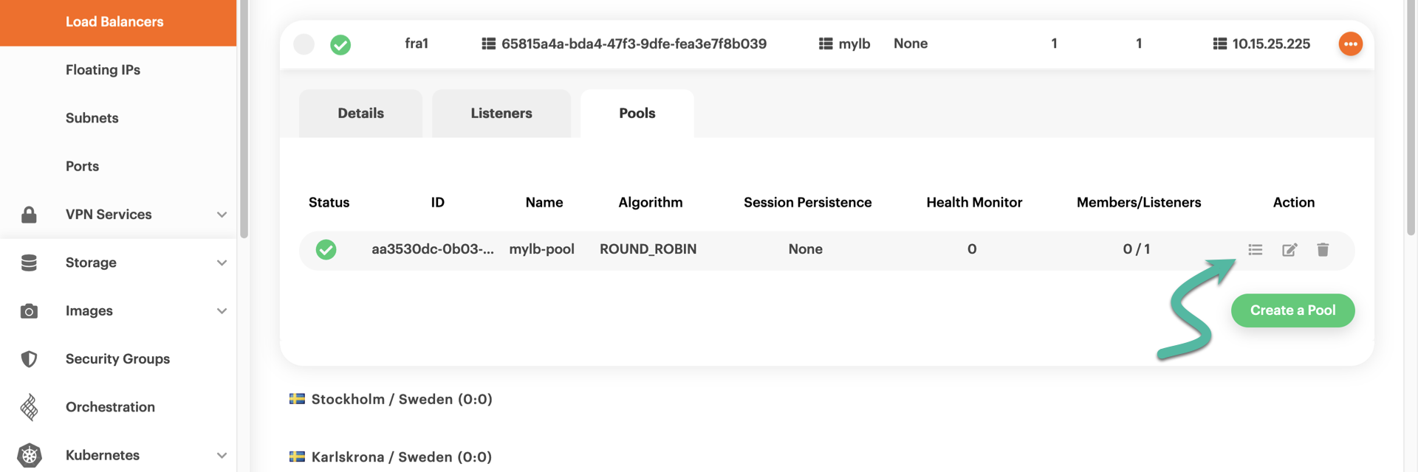1418x472 pixels.
Task: Open Floating IPs in sidebar
Action: tap(103, 70)
